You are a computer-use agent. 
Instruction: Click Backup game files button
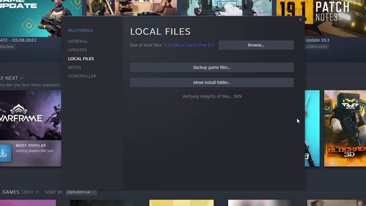point(212,68)
